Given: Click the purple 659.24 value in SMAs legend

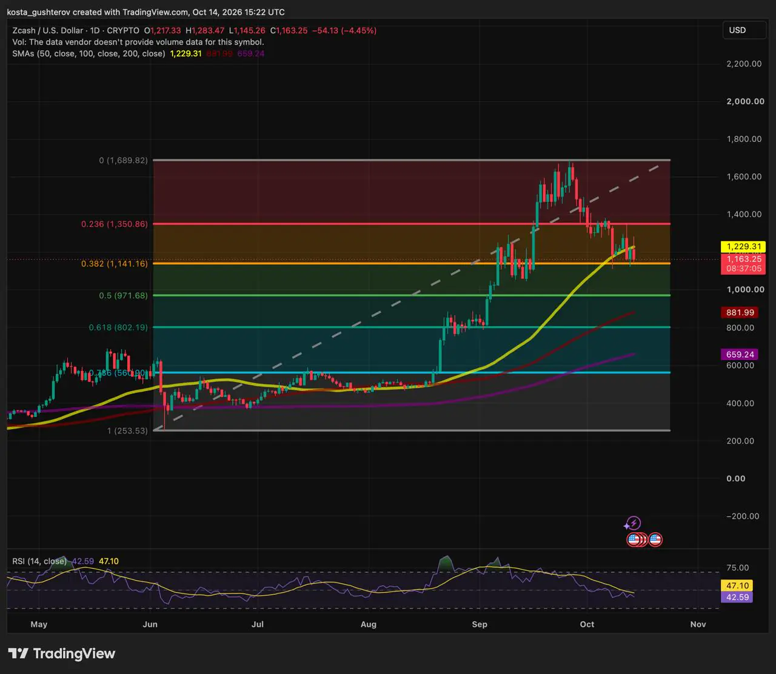Looking at the screenshot, I should pyautogui.click(x=252, y=53).
